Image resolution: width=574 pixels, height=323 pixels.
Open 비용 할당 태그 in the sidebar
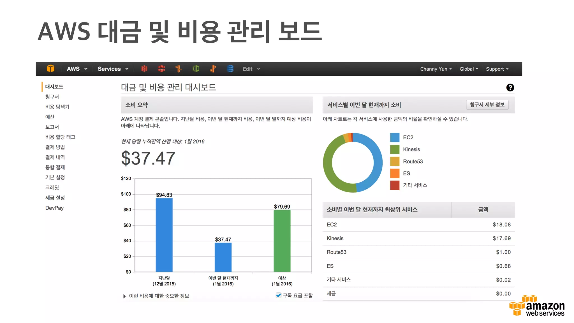[x=60, y=137]
